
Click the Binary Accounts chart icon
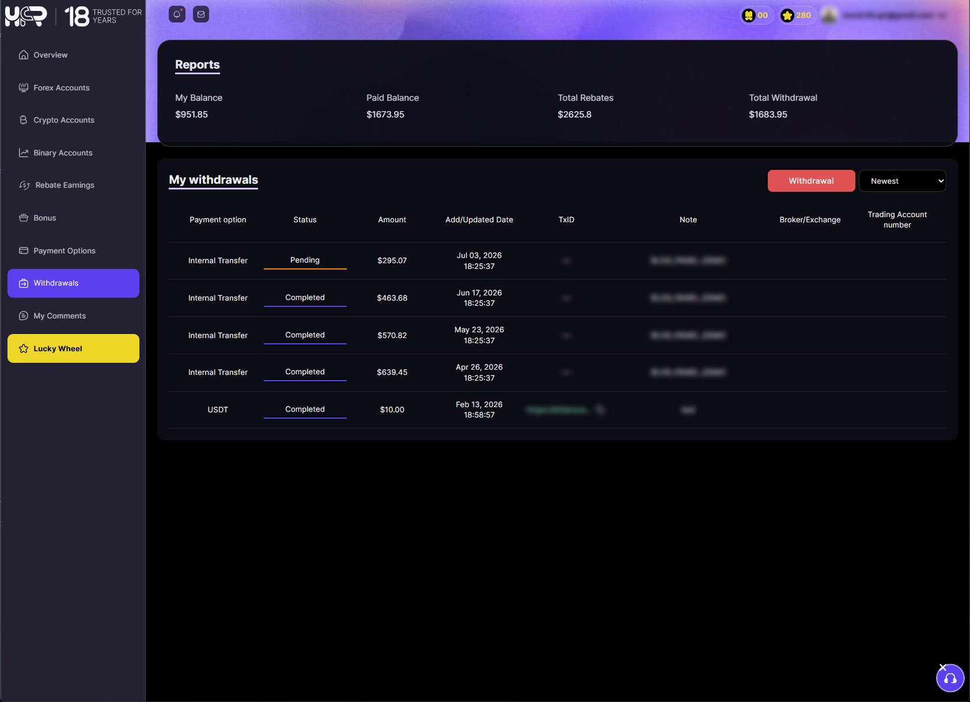24,153
